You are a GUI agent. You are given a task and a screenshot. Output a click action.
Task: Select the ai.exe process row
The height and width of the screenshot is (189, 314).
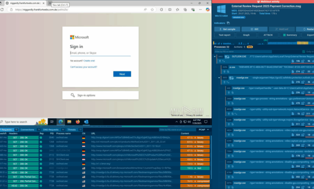pyautogui.click(x=268, y=70)
